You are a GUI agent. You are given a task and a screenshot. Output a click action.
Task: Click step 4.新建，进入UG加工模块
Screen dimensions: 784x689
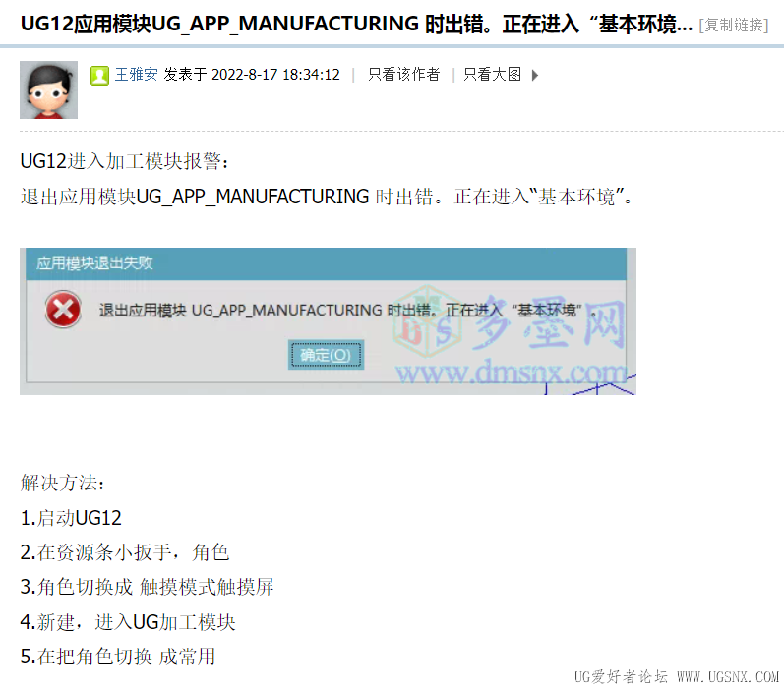128,622
